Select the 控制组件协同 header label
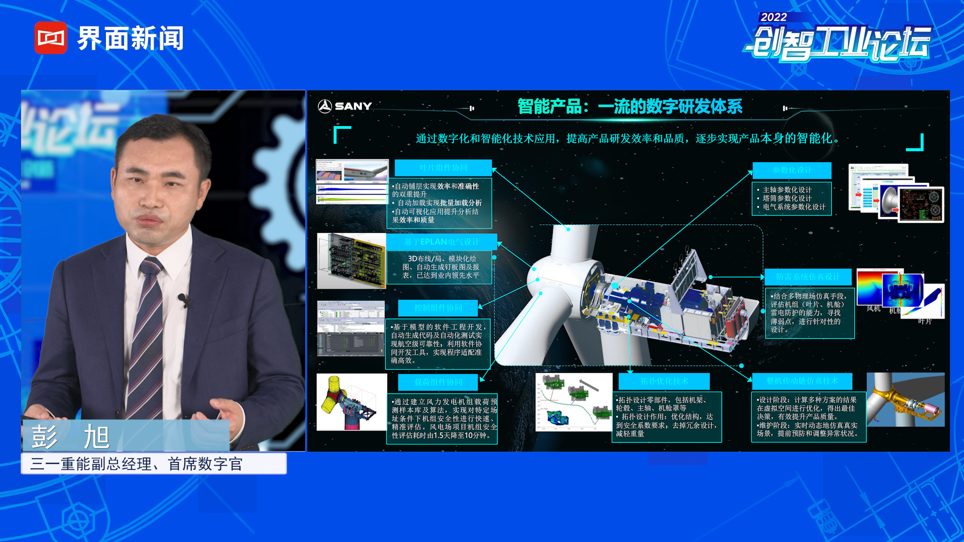Image resolution: width=964 pixels, height=542 pixels. 438,308
